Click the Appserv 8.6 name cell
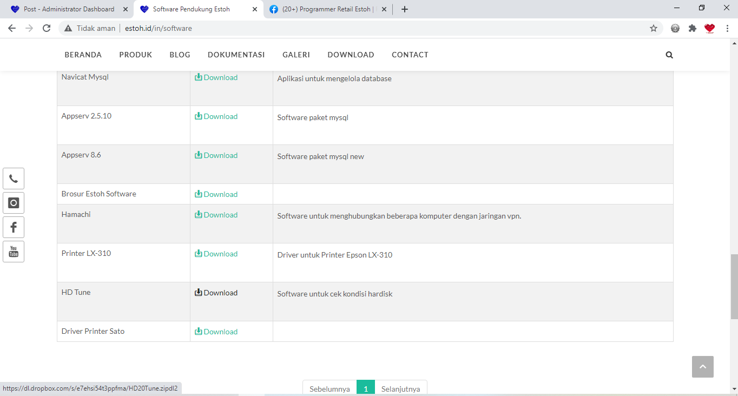Viewport: 738px width, 396px height. (123, 164)
